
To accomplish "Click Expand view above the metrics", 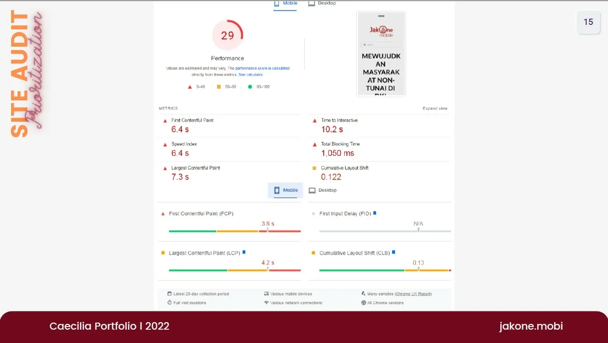I will tap(435, 108).
